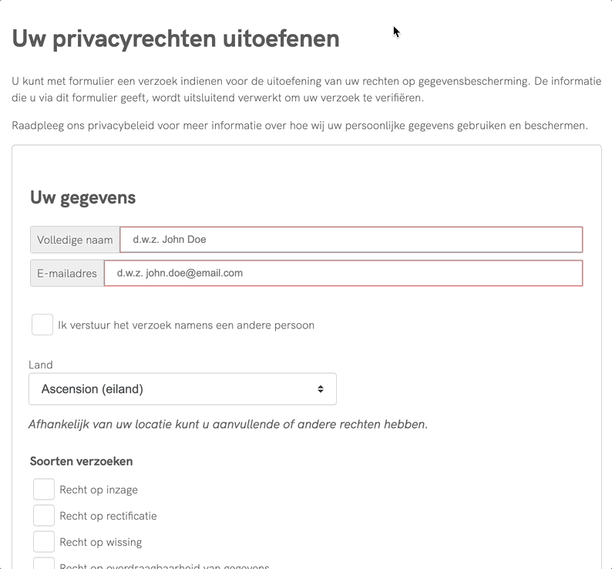Focus the E-mailadres text box
This screenshot has width=612, height=569.
pos(343,273)
